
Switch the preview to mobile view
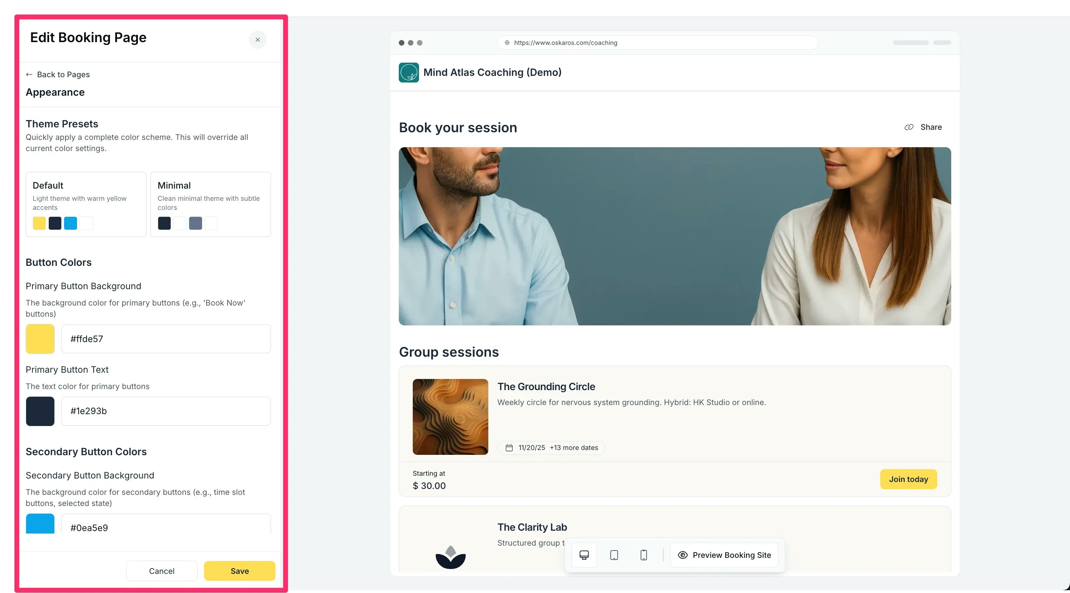(644, 555)
